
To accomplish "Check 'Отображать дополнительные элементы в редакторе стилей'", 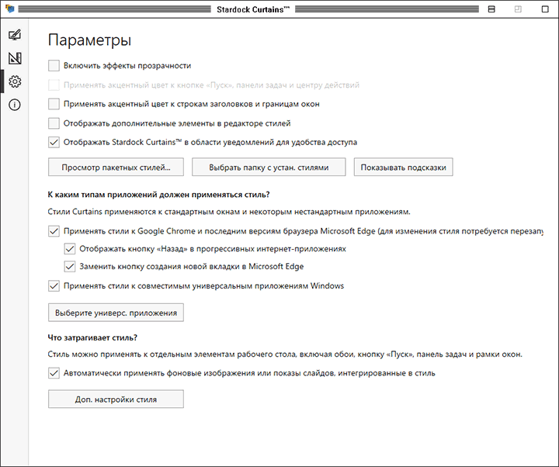I will coord(54,123).
